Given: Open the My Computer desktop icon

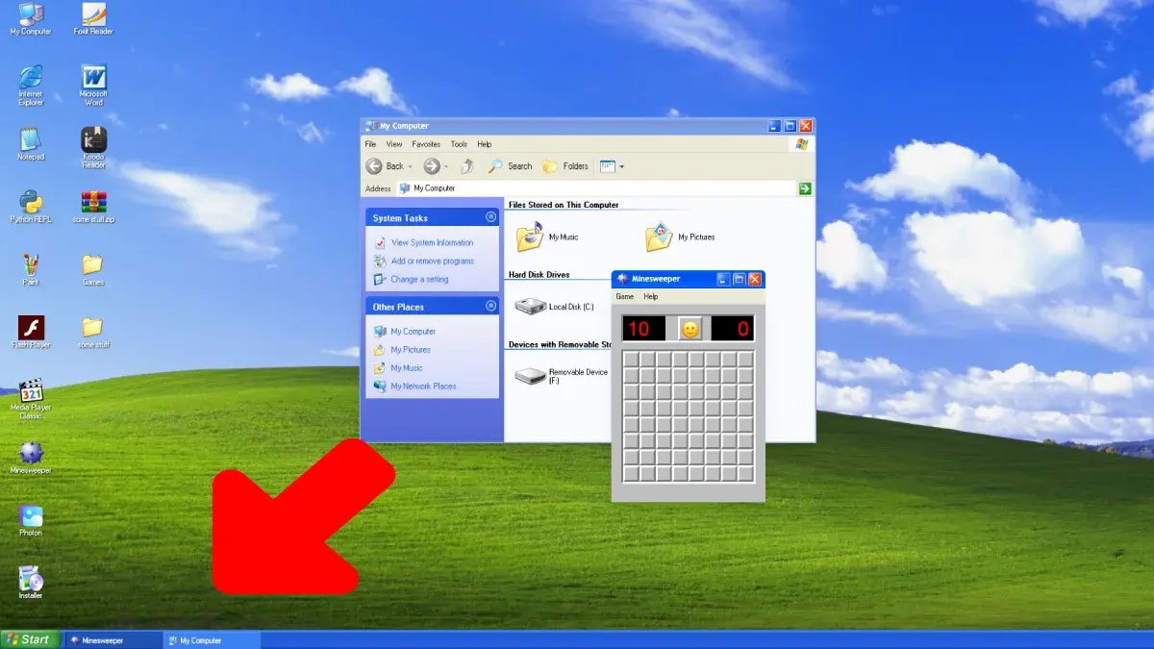Looking at the screenshot, I should (31, 19).
